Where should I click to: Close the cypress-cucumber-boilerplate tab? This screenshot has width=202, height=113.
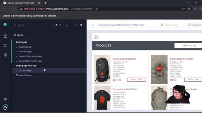point(39,3)
